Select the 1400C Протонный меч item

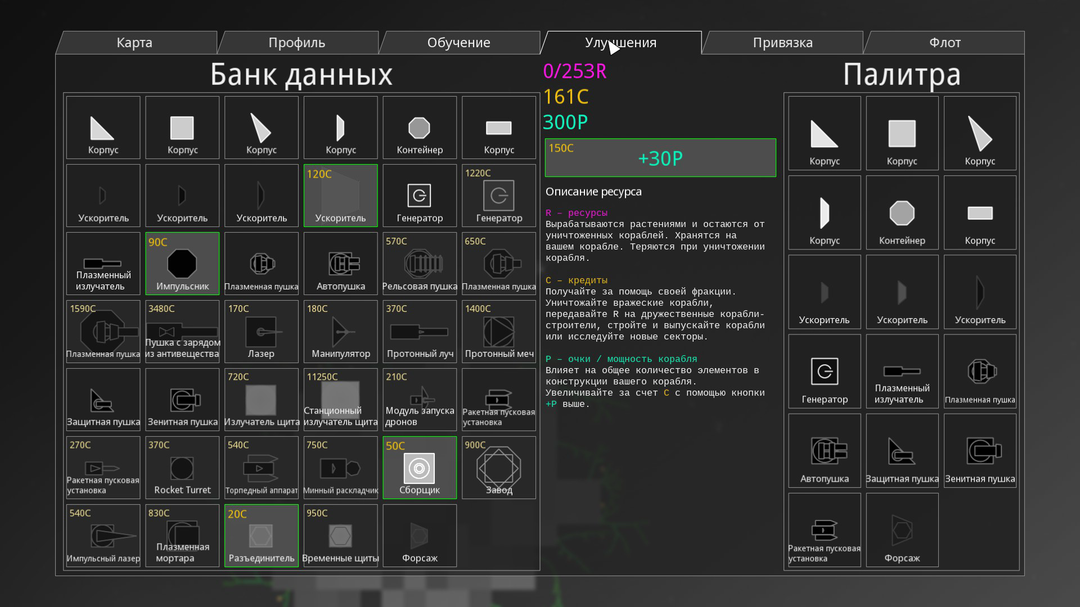coord(498,332)
